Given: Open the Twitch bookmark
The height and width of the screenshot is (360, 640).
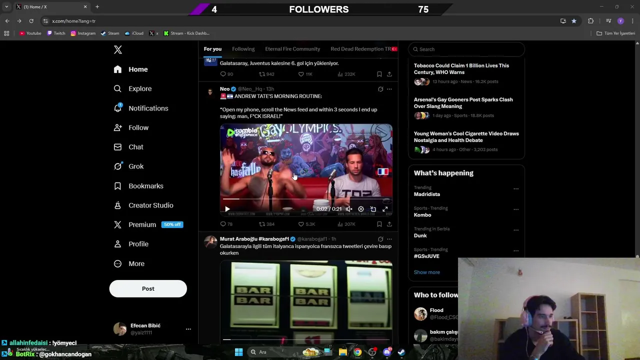Looking at the screenshot, I should point(56,33).
